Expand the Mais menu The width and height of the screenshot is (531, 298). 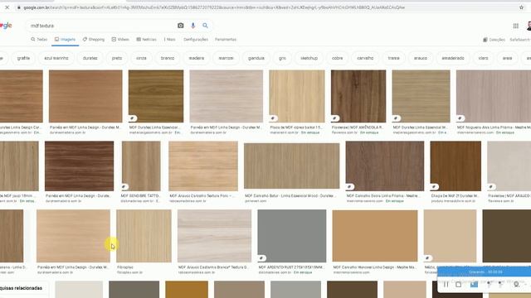click(169, 40)
